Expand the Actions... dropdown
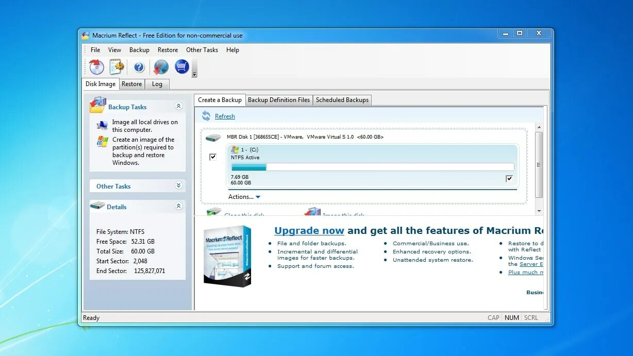Screen dimensions: 633x356 click(x=244, y=196)
